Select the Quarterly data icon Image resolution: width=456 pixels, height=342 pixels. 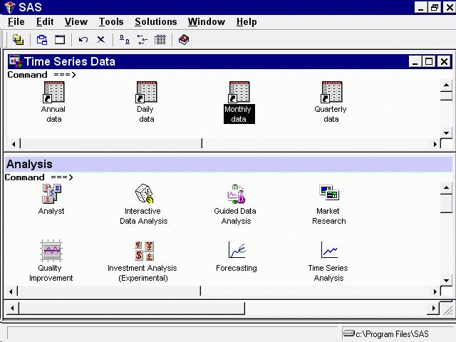pyautogui.click(x=331, y=92)
